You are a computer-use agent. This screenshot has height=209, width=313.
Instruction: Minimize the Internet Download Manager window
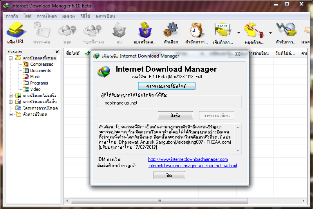pos(276,4)
